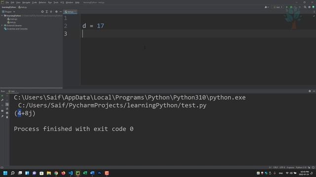Click the Debug bug icon in toolbar
The image size is (316, 177).
click(291, 7)
